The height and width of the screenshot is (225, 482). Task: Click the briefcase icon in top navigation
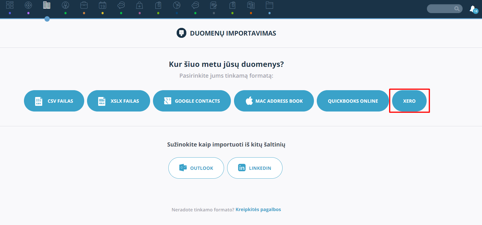point(84,5)
